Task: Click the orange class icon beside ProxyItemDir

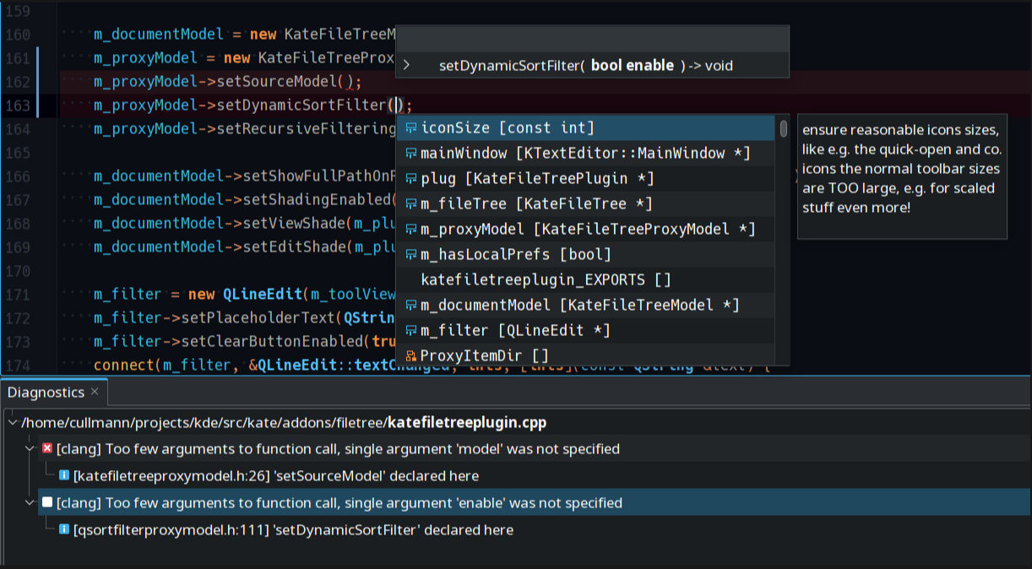Action: pyautogui.click(x=410, y=356)
